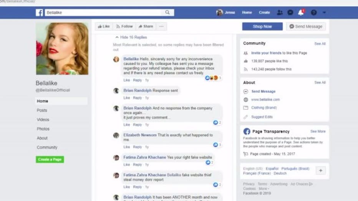
Task: Click the globe icon beside www.bellalike.com
Action: click(246, 100)
